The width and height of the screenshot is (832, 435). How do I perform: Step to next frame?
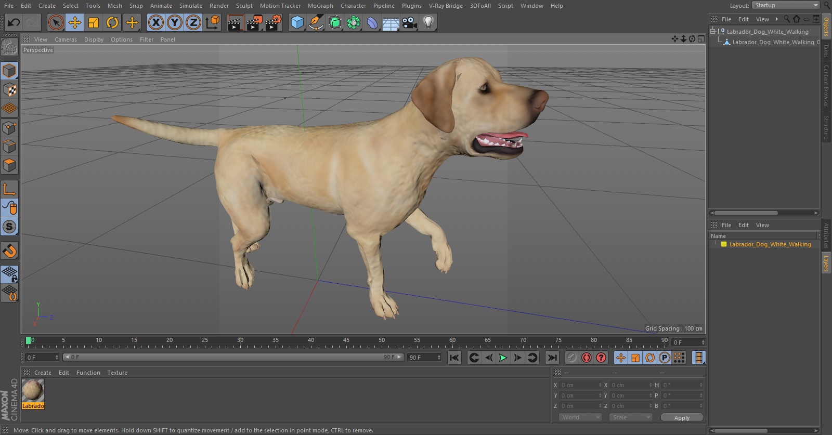(x=517, y=358)
